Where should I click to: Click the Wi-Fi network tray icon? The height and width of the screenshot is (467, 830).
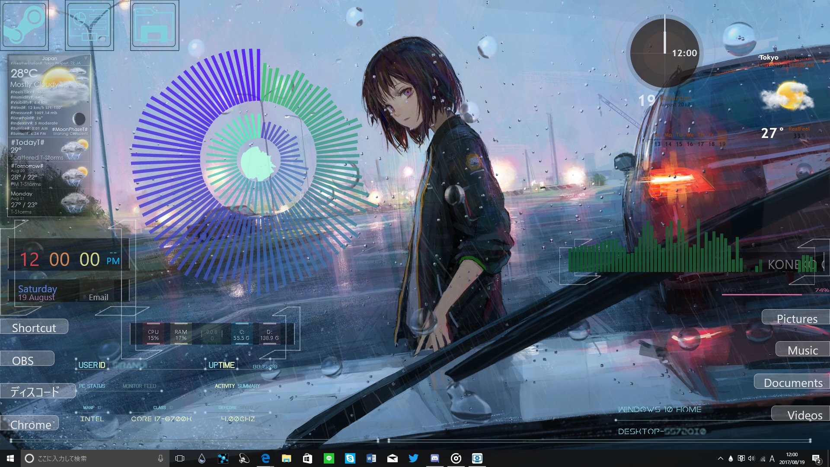(x=763, y=459)
